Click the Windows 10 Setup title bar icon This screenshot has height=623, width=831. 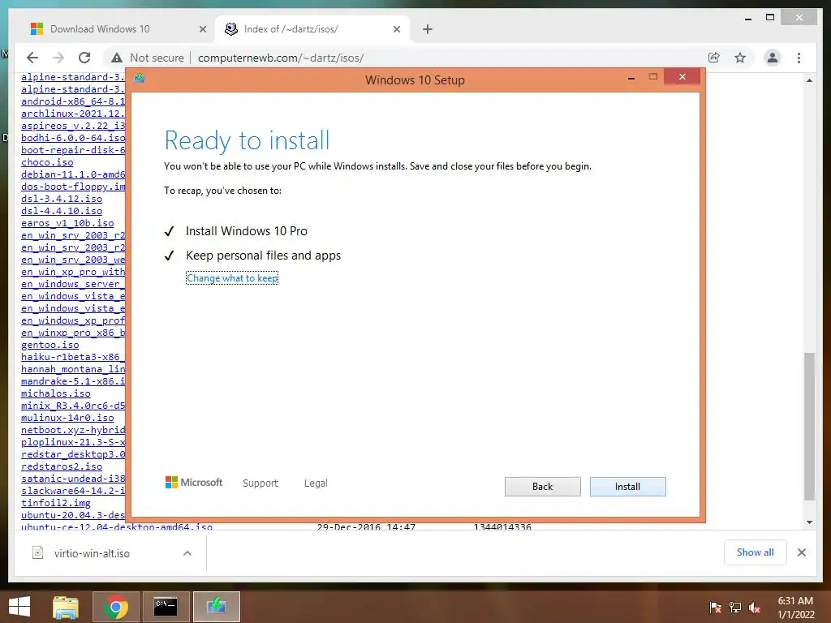(x=140, y=79)
